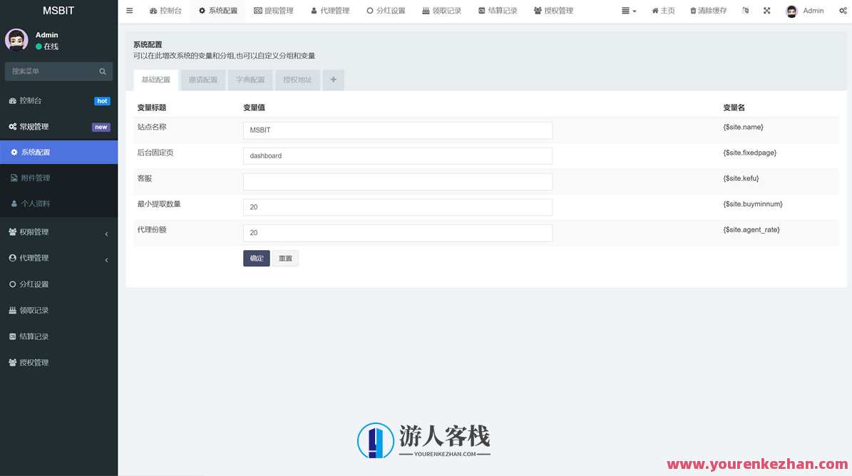Image resolution: width=852 pixels, height=476 pixels.
Task: Click the 重置 reset button
Action: (285, 259)
